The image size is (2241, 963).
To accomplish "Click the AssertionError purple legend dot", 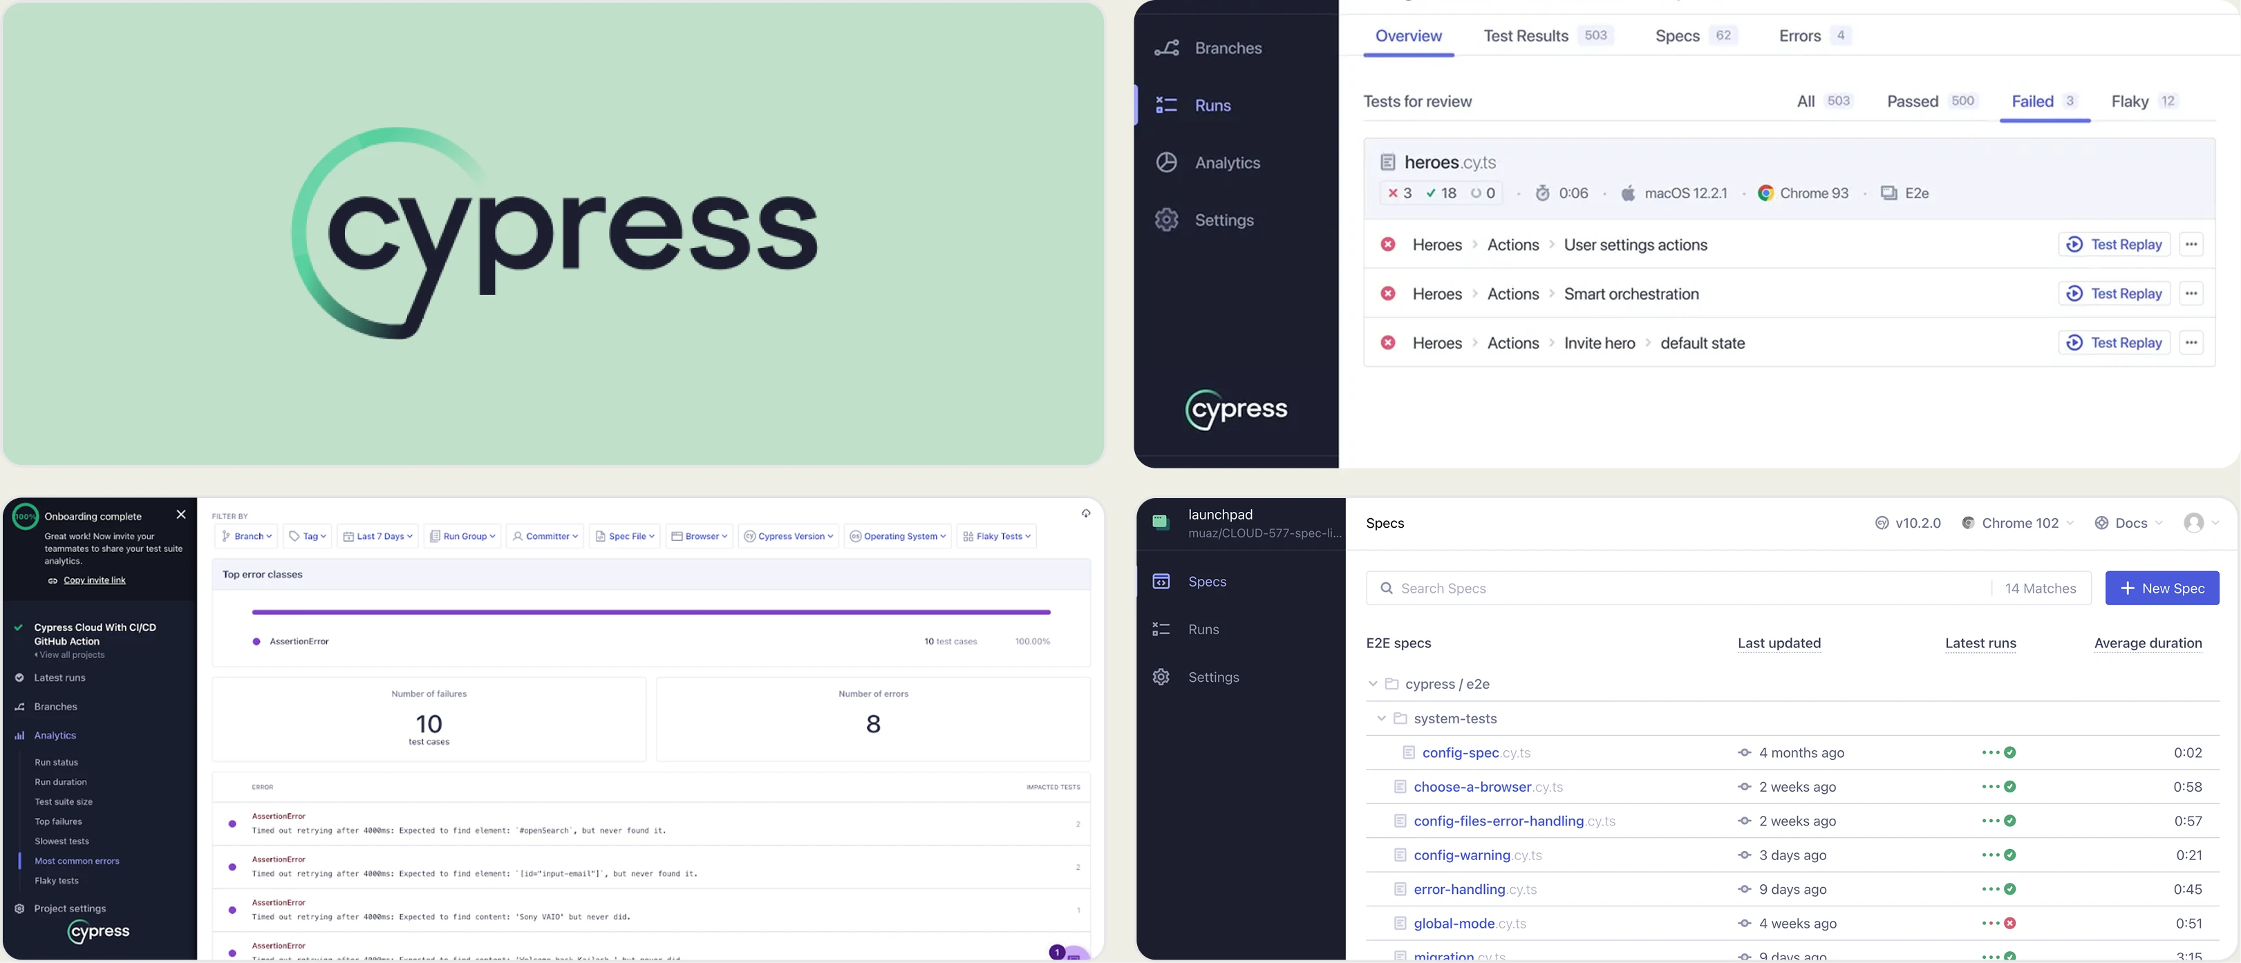I will (x=256, y=641).
